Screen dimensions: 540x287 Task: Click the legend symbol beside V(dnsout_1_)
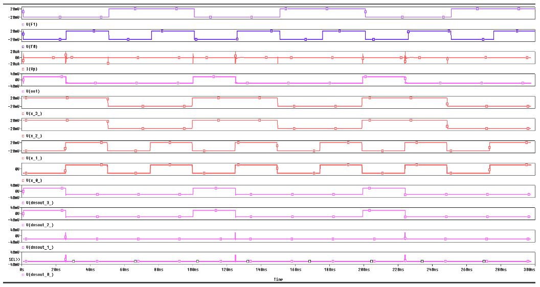coord(23,247)
